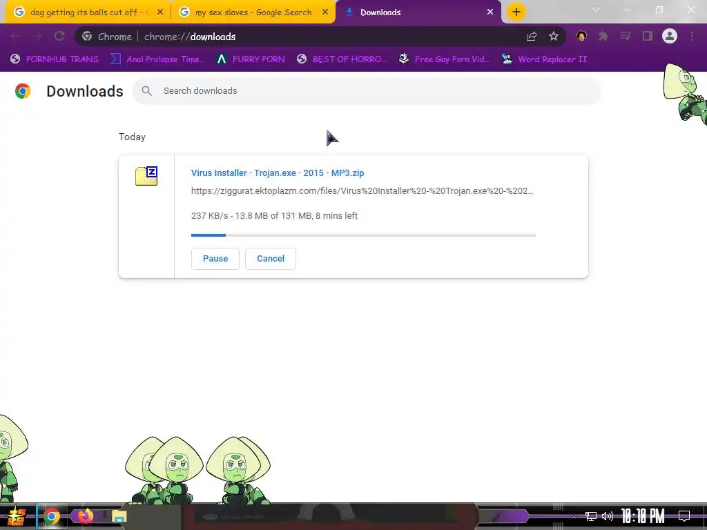Minimize the Chrome window
Screen dimensions: 707x530
coord(627,10)
